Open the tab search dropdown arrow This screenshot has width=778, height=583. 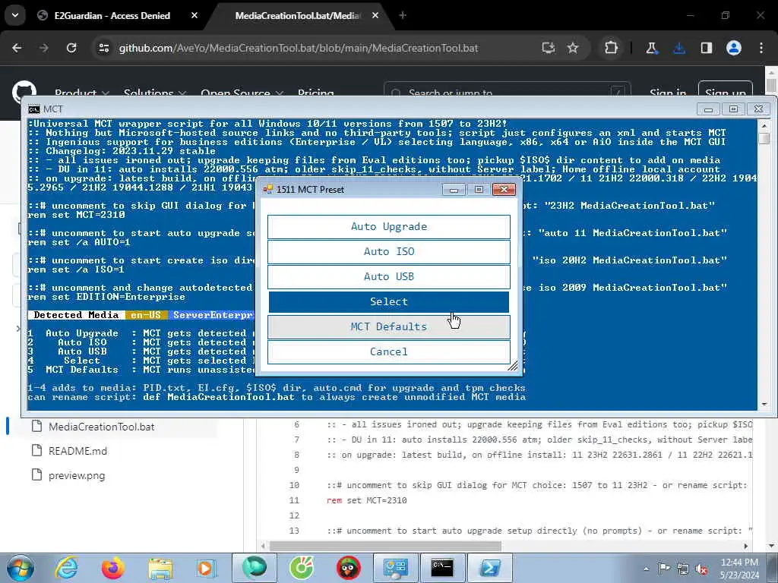(15, 15)
